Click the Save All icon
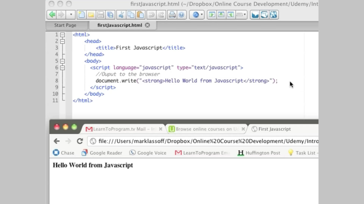 click(110, 15)
